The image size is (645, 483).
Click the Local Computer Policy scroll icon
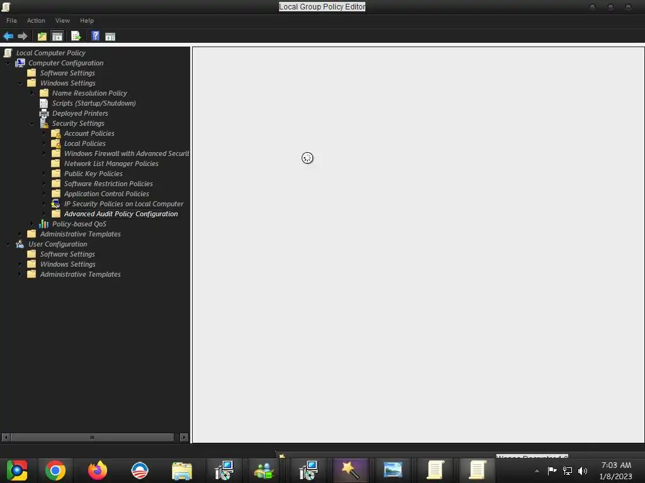(8, 53)
